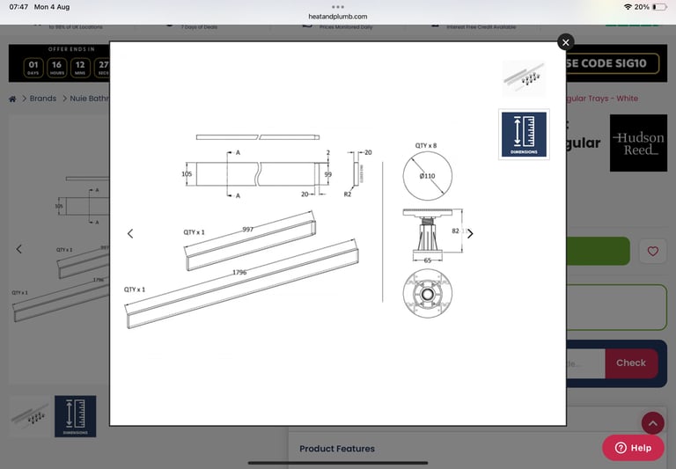
Task: Click the scroll-to-top arrow button
Action: (653, 423)
